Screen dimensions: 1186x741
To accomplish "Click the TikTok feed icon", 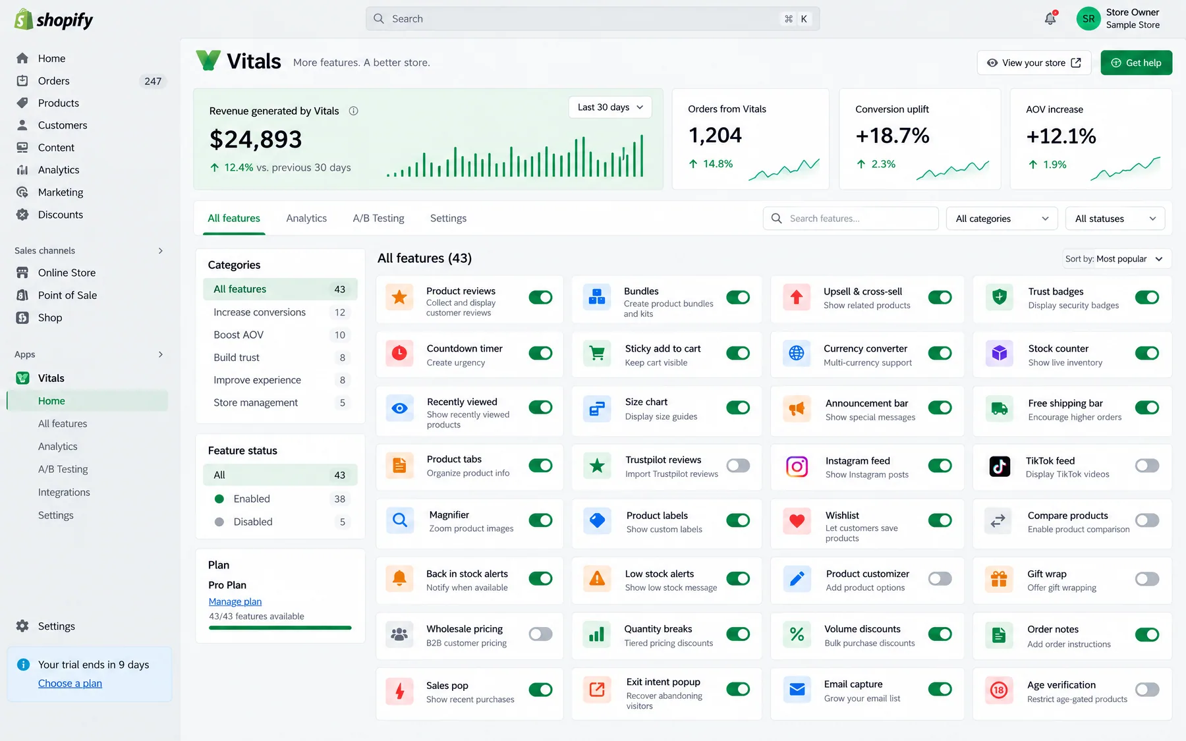I will click(1000, 466).
